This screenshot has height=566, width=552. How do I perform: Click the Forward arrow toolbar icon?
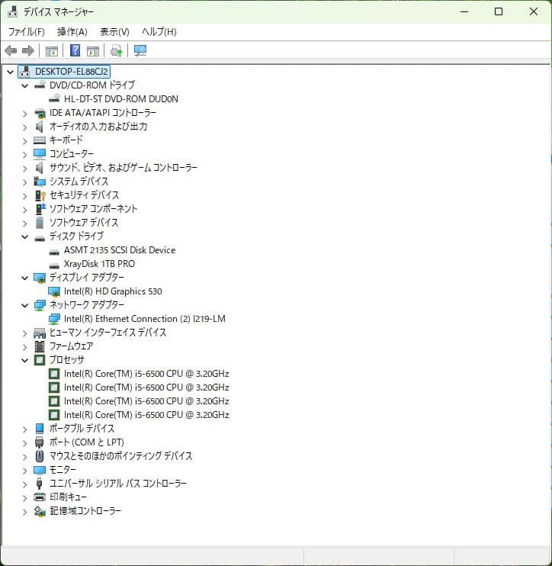coord(27,50)
